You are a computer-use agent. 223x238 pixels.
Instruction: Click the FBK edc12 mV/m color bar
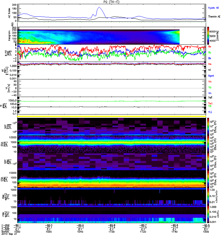click(x=208, y=197)
